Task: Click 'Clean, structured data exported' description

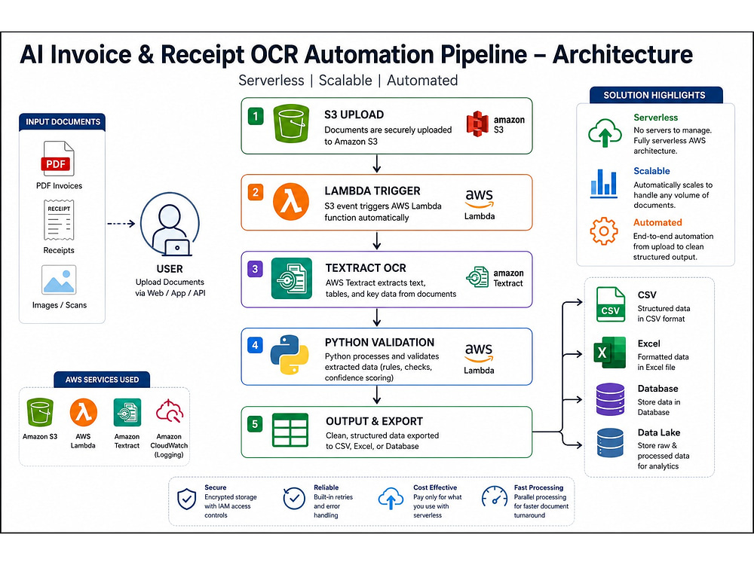Action: point(382,441)
